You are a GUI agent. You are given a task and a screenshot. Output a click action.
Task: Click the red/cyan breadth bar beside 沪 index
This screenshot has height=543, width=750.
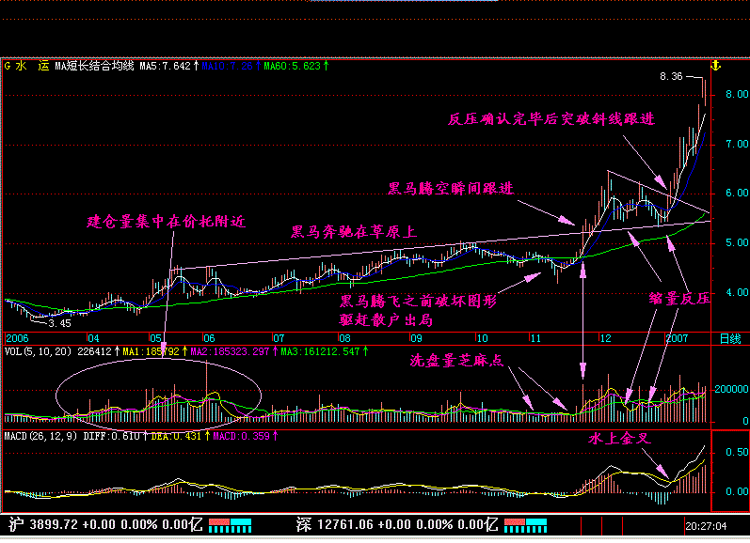[229, 523]
